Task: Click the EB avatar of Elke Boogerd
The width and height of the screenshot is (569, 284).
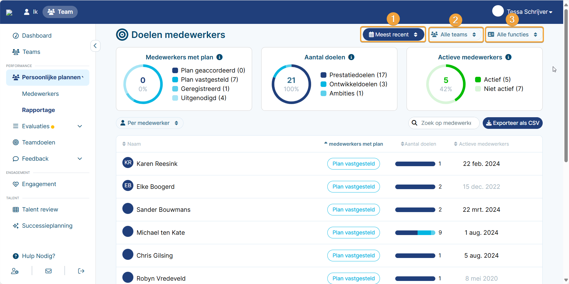Action: (x=128, y=185)
